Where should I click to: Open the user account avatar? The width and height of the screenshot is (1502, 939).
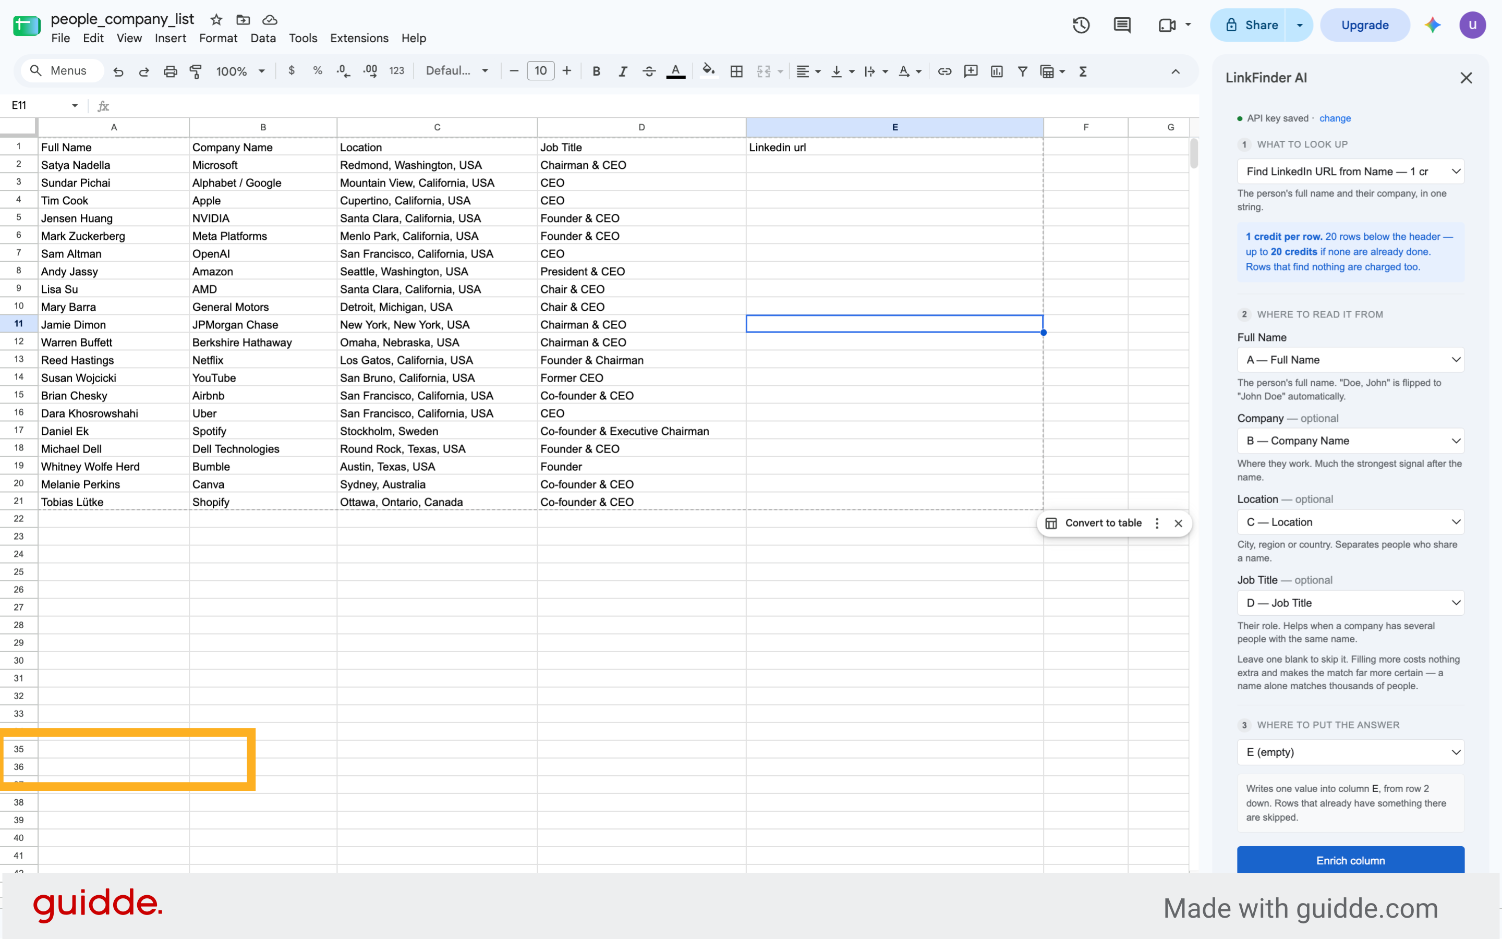click(x=1472, y=25)
